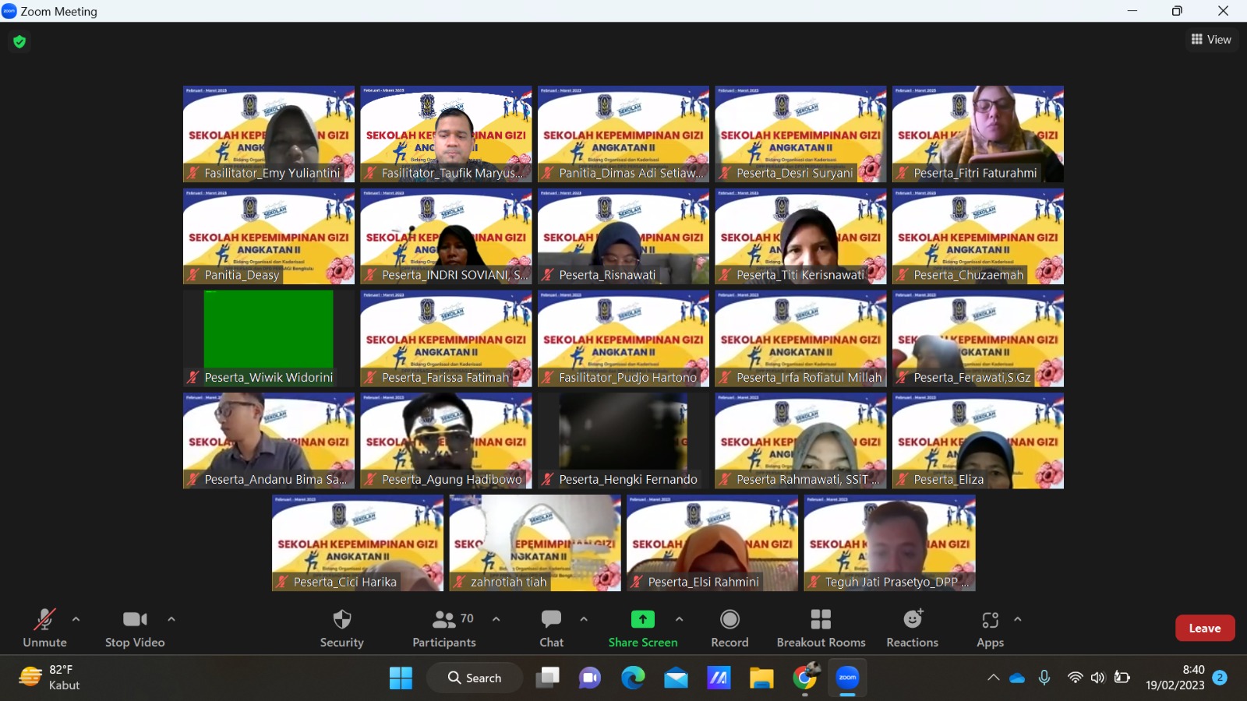Open the Apps panel
Viewport: 1247px width, 701px height.
pos(990,628)
